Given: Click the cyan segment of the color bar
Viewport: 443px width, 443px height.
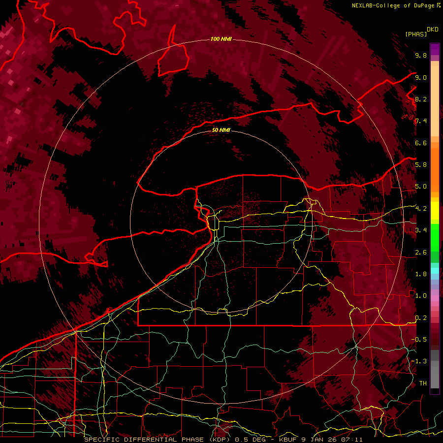Looking at the screenshot, I should 435,270.
